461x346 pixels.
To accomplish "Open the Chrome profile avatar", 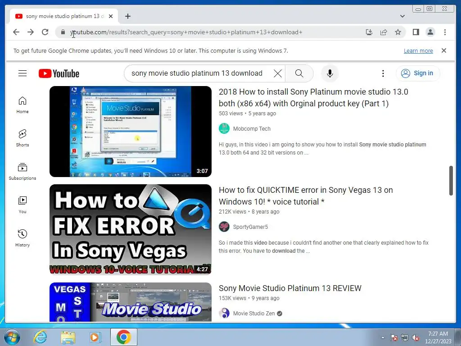I will pos(430,32).
